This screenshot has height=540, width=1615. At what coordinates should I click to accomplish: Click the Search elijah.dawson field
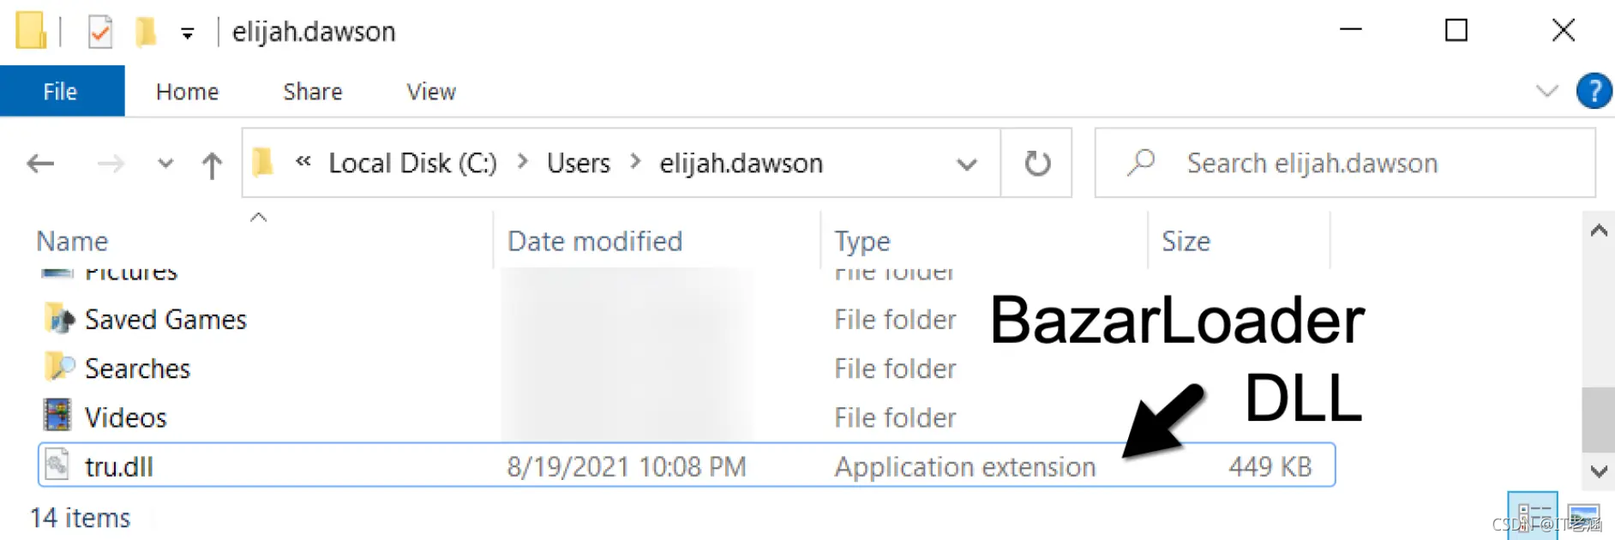(1345, 163)
